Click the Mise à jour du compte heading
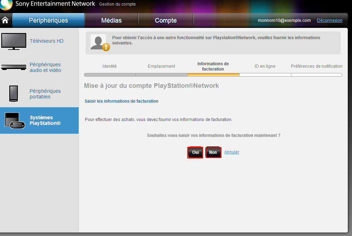352x236 pixels. [152, 86]
